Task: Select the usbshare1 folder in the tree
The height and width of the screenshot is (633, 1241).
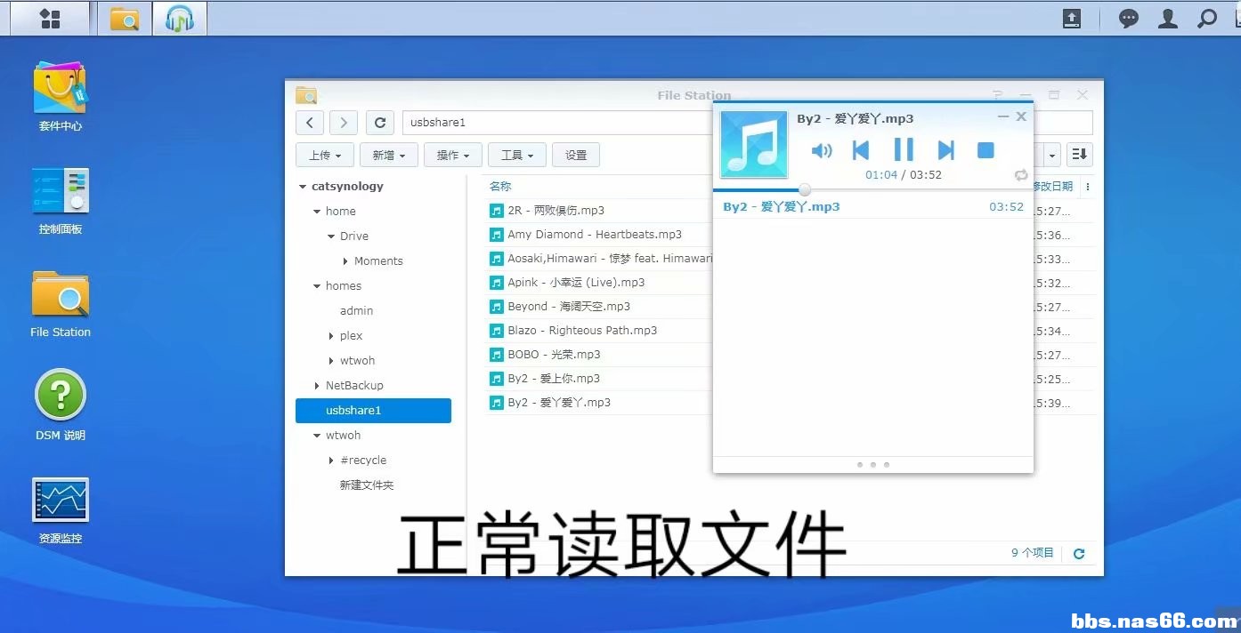Action: point(373,411)
